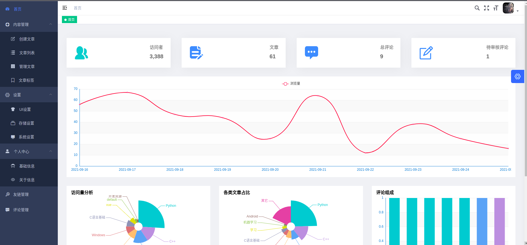
Task: Click the 61 article count
Action: click(272, 56)
